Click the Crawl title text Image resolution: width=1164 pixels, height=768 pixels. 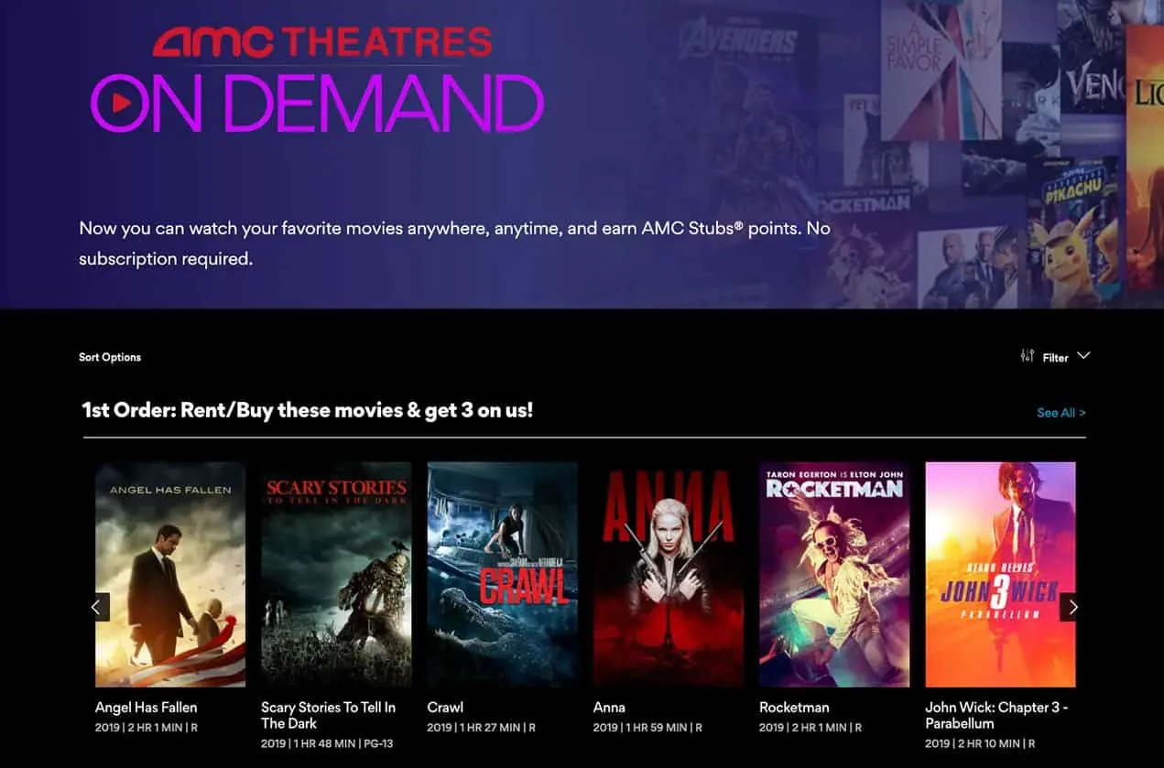[445, 708]
